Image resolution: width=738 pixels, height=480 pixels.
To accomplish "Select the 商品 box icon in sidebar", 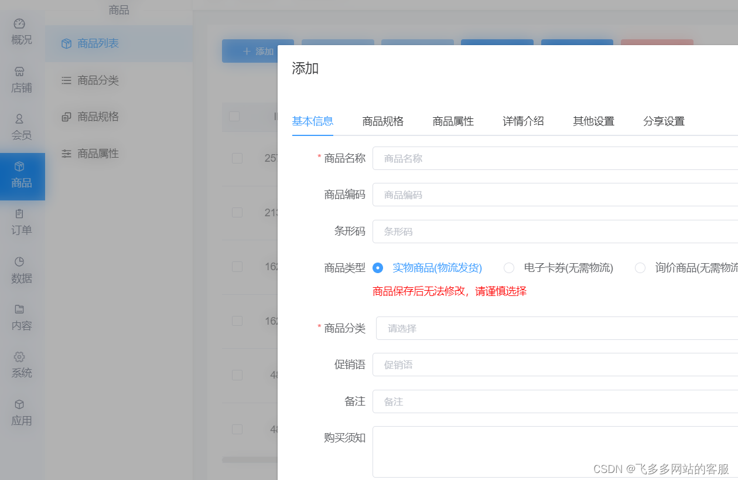I will (x=19, y=166).
